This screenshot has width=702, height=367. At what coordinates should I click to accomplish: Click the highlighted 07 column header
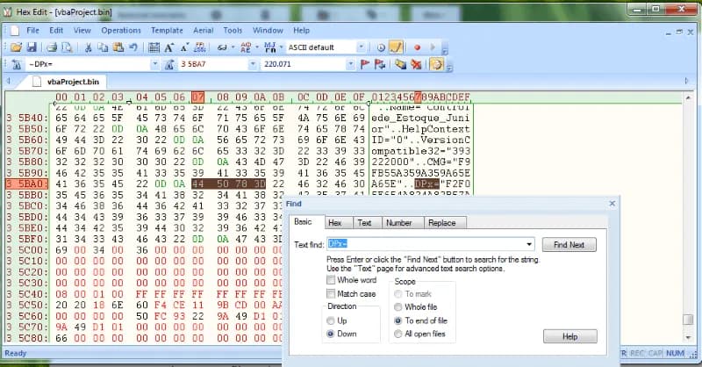click(x=198, y=97)
